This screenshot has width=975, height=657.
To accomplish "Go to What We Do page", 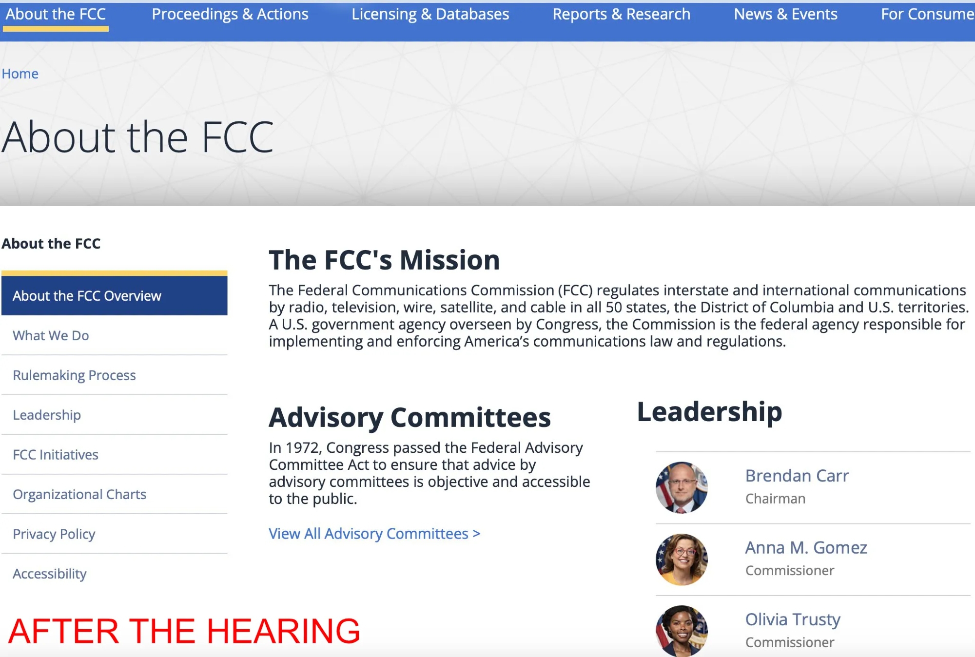I will 51,335.
